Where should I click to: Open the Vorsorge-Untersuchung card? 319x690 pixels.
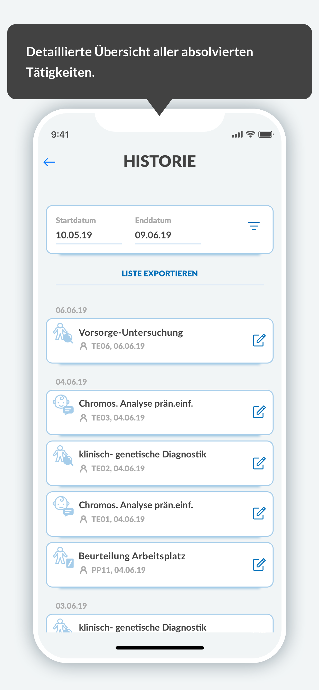(159, 341)
